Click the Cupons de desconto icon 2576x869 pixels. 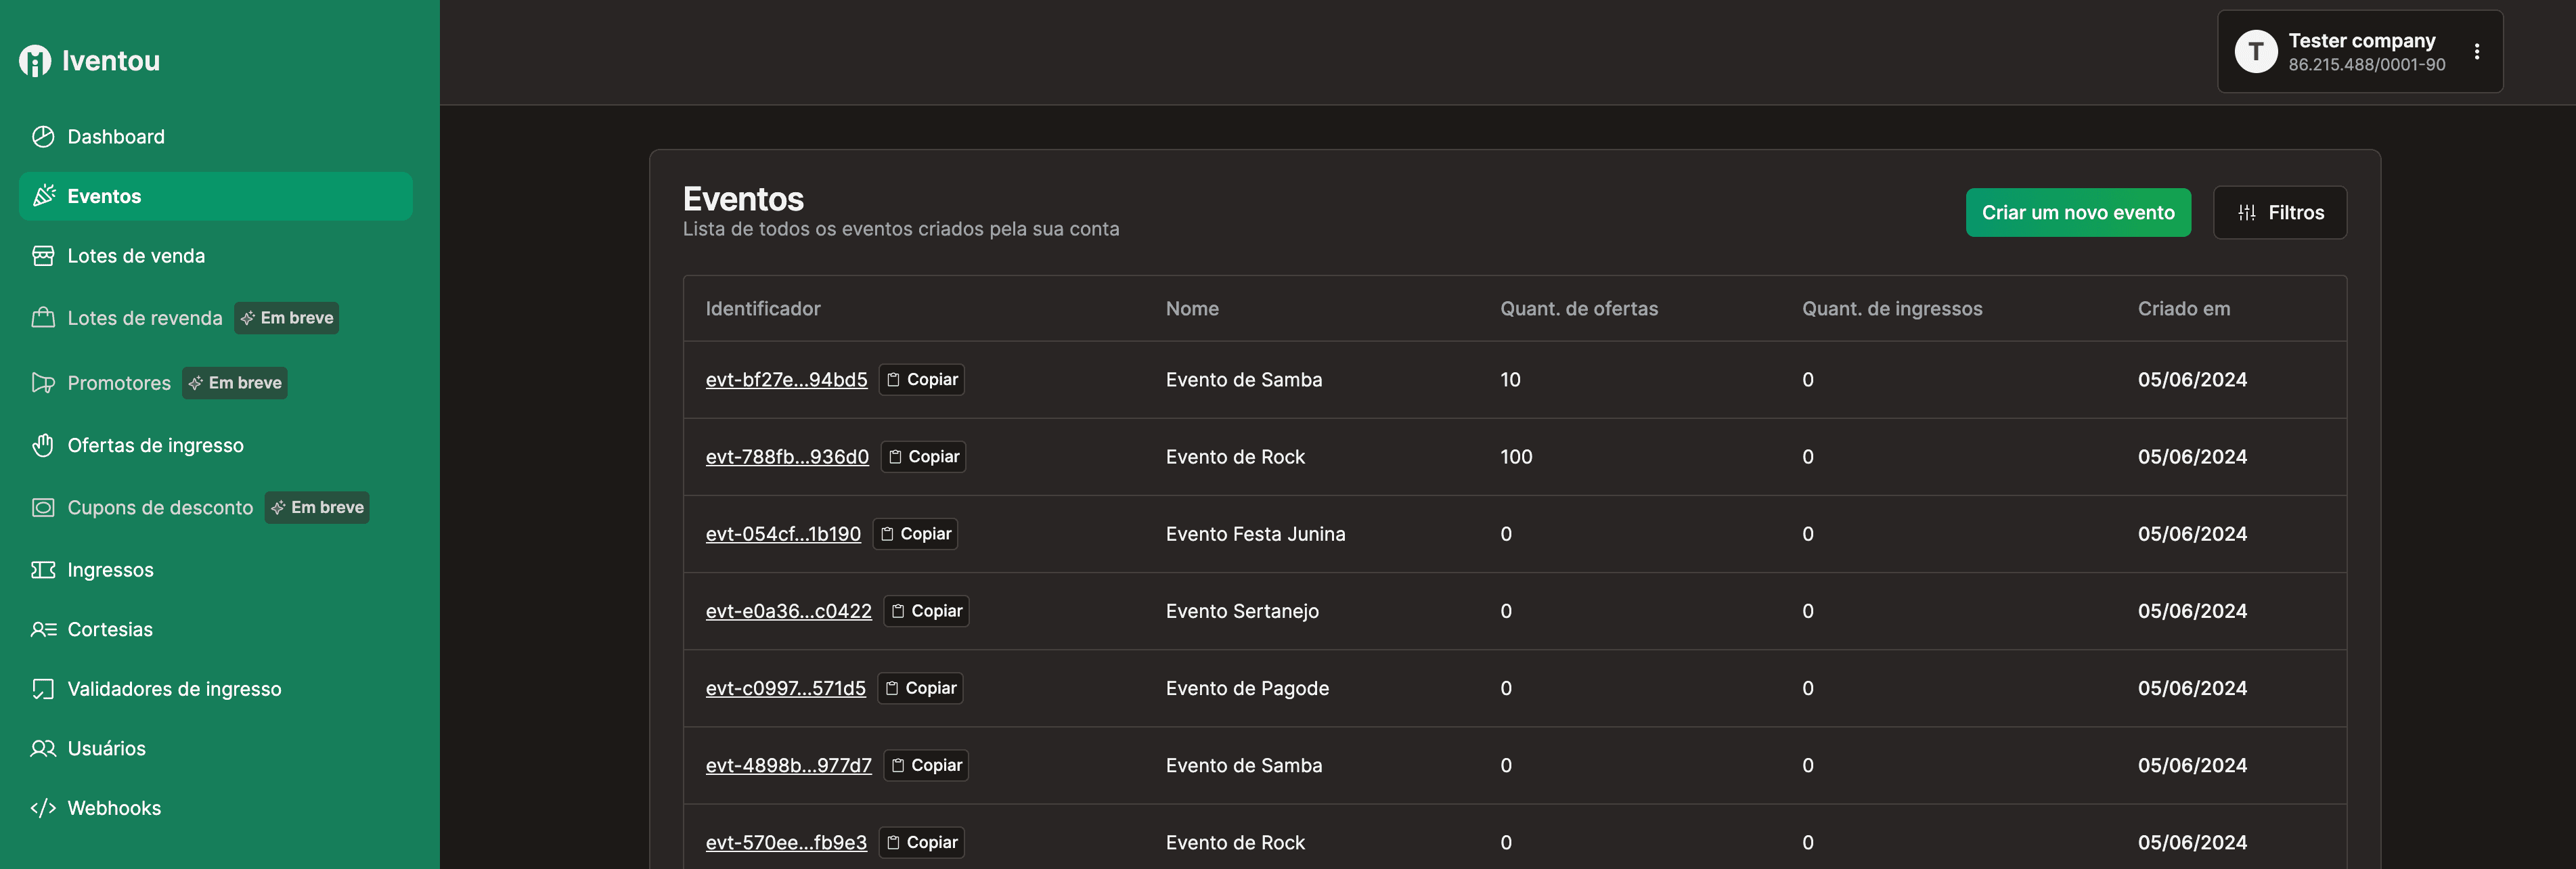coord(43,508)
